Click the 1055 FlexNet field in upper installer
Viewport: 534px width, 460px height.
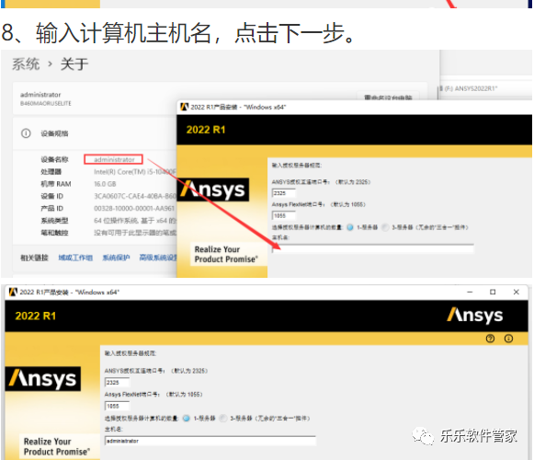coord(284,216)
